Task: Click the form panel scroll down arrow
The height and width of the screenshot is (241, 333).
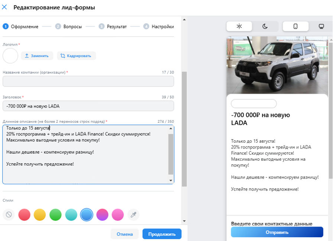Action: (184, 221)
